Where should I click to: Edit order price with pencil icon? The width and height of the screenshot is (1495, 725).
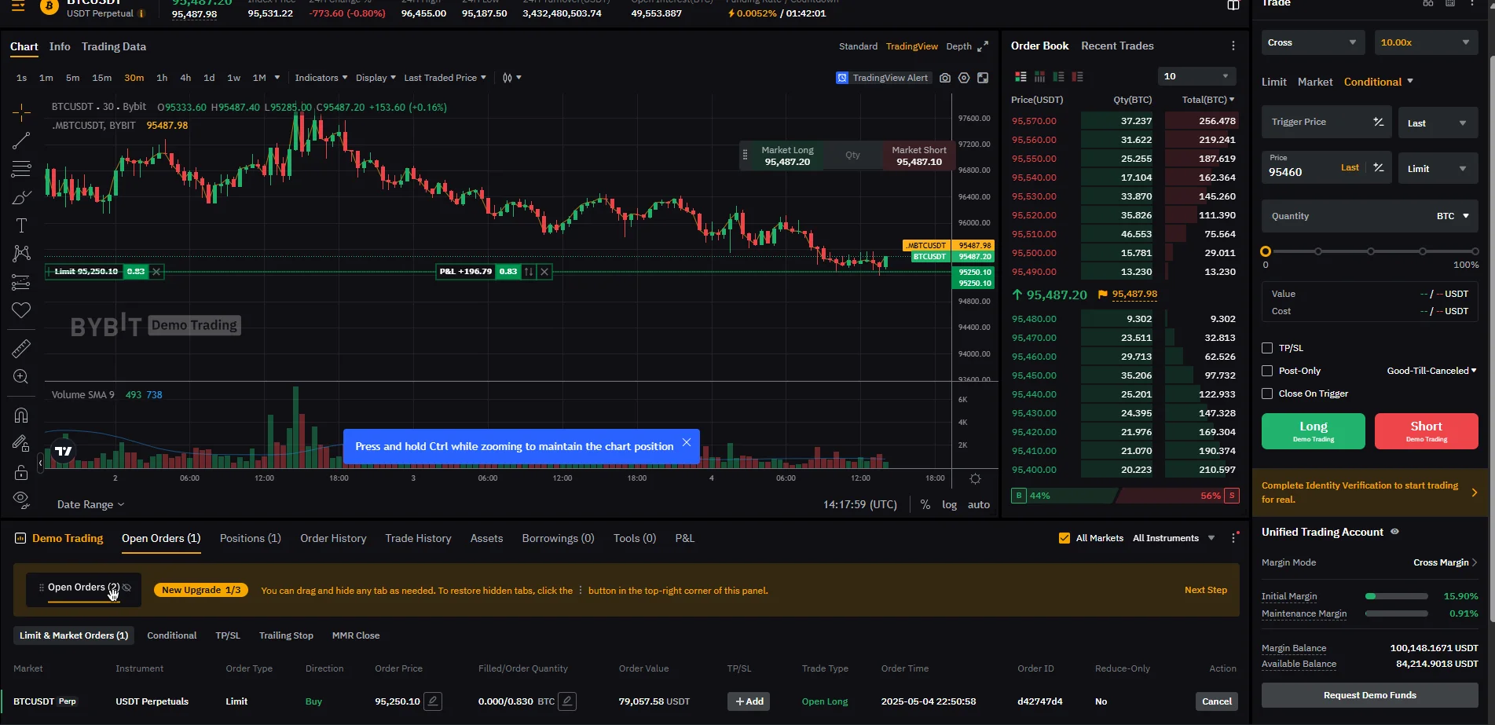(x=433, y=701)
